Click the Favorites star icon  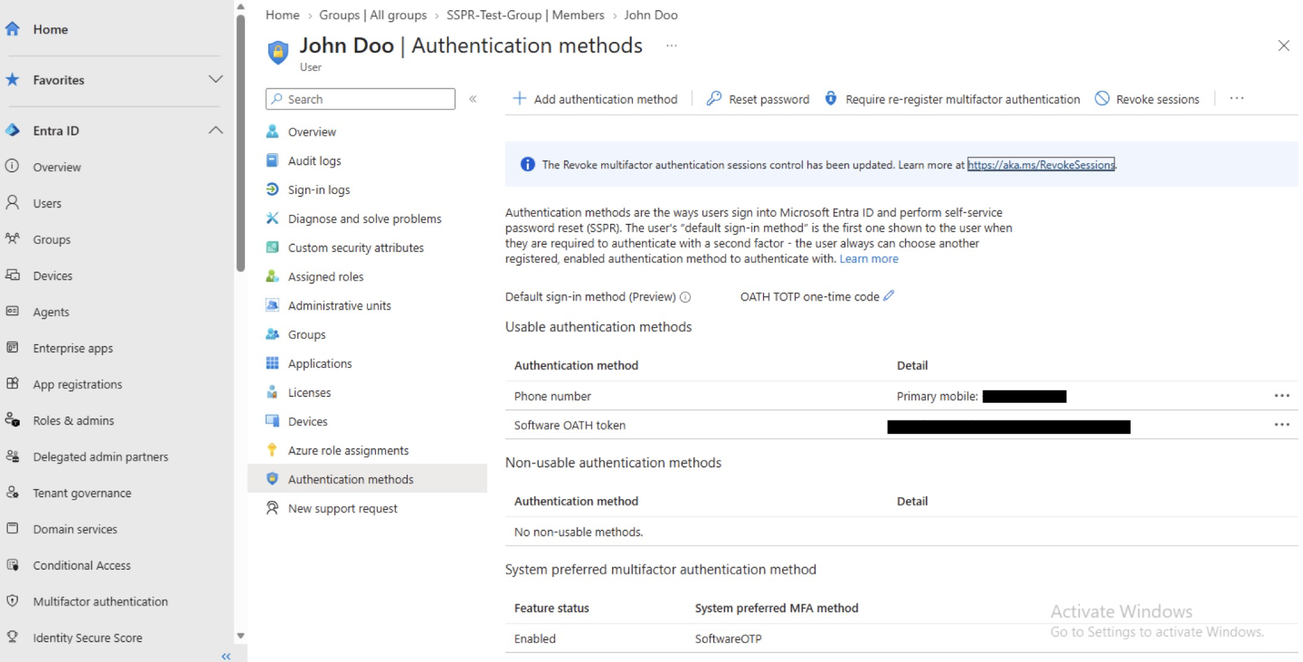click(x=12, y=79)
